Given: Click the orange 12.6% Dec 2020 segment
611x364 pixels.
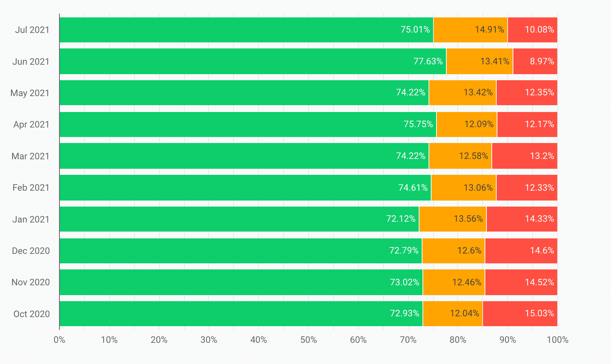Looking at the screenshot, I should click(453, 251).
